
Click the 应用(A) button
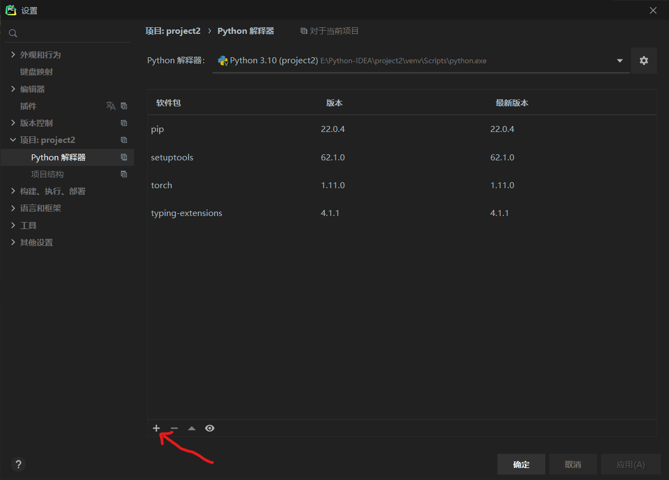click(631, 464)
